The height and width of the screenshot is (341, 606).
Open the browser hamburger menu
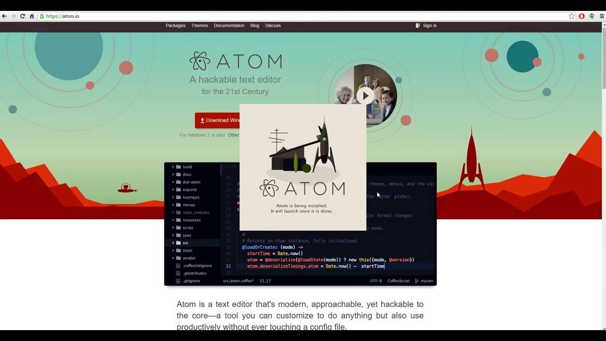pyautogui.click(x=602, y=16)
